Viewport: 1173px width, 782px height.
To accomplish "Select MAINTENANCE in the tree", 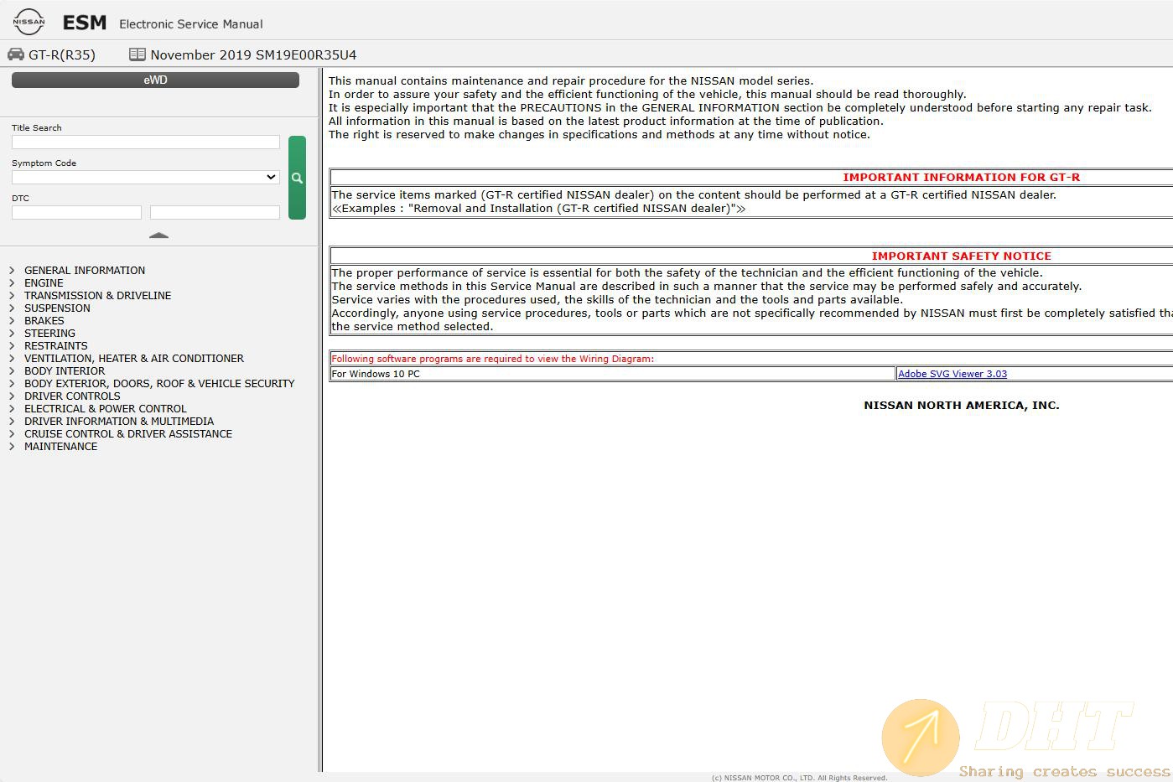I will (x=60, y=447).
